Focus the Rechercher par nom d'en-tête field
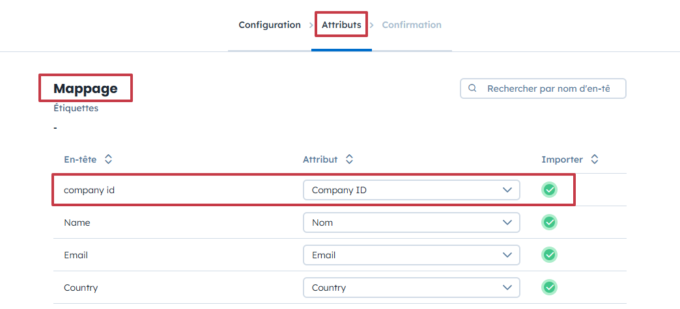This screenshot has width=680, height=309. (x=549, y=88)
